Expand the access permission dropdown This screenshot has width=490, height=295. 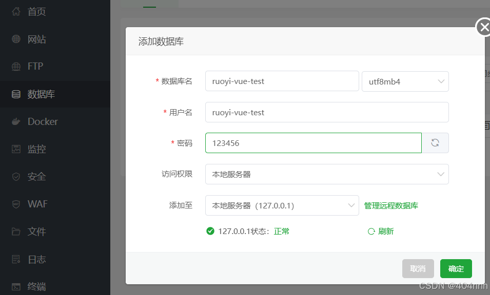click(326, 174)
